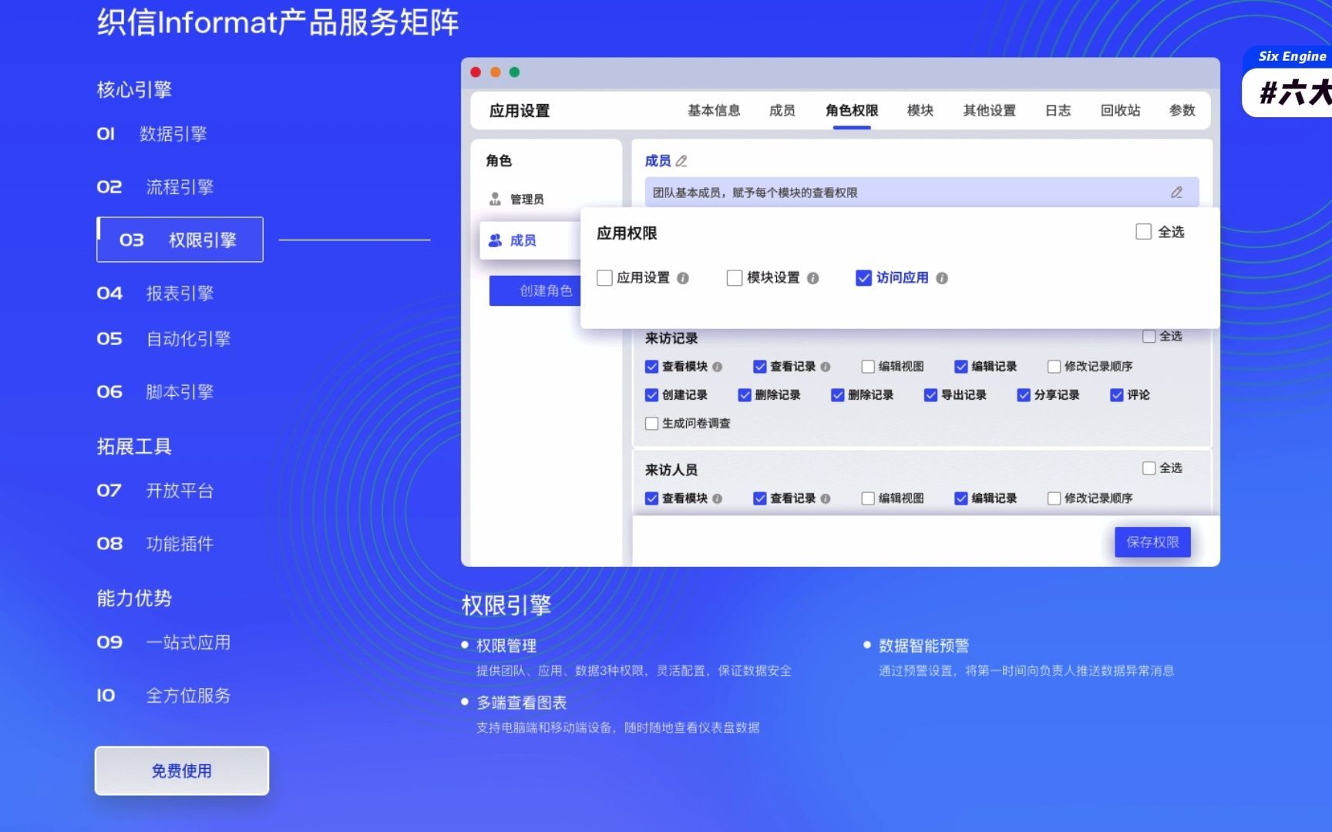Check the 模块设置 permission checkbox
Image resolution: width=1332 pixels, height=832 pixels.
[735, 277]
